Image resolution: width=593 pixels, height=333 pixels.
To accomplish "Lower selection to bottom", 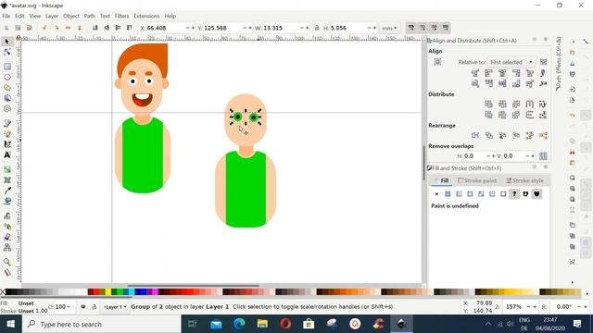I will (95, 28).
